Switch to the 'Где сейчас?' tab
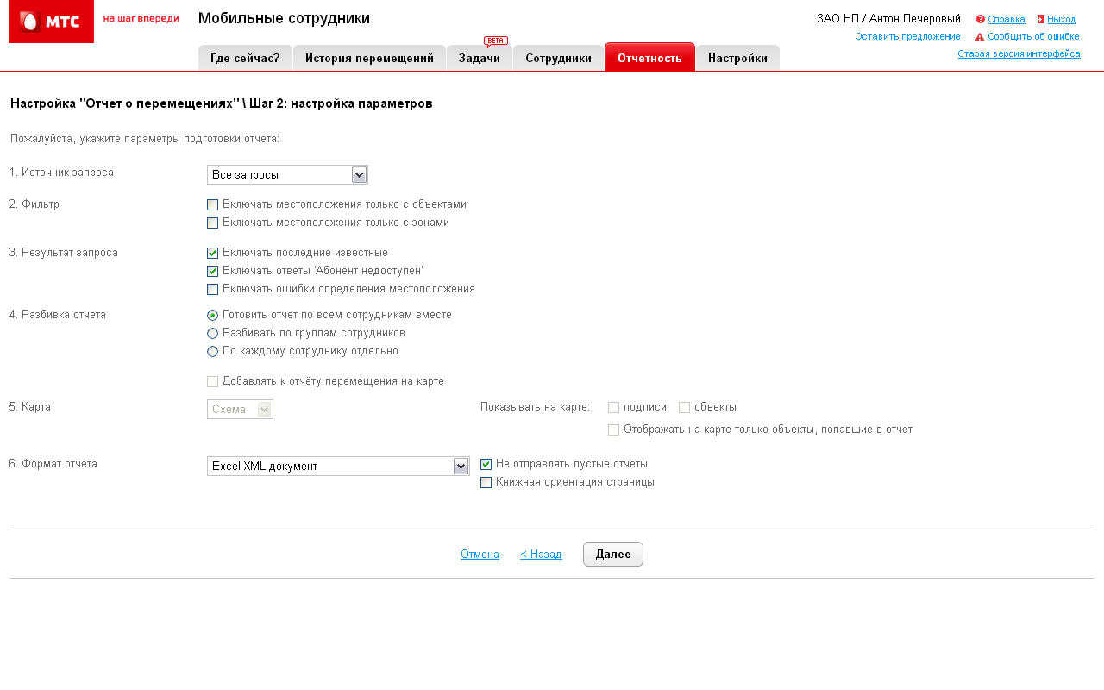This screenshot has height=690, width=1104. pyautogui.click(x=245, y=59)
